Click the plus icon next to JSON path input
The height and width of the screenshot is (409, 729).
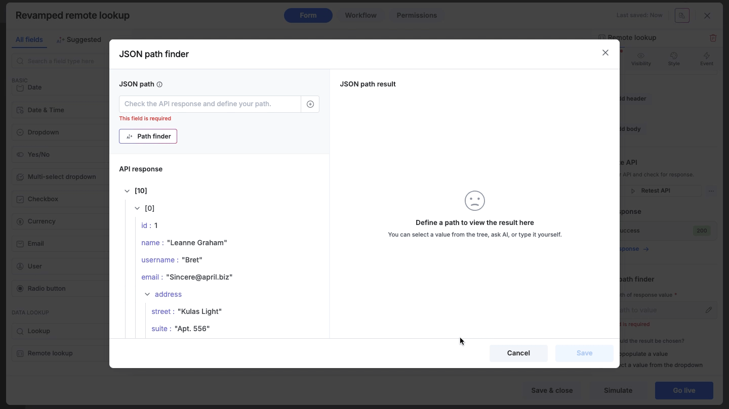(310, 104)
